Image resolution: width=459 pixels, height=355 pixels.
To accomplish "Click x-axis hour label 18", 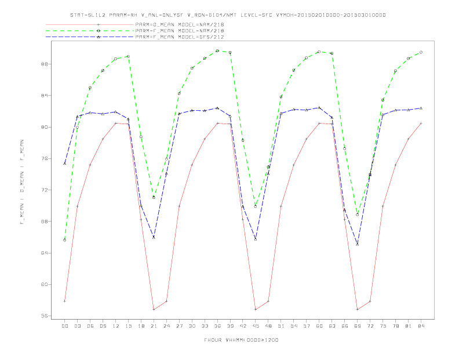I will (141, 326).
